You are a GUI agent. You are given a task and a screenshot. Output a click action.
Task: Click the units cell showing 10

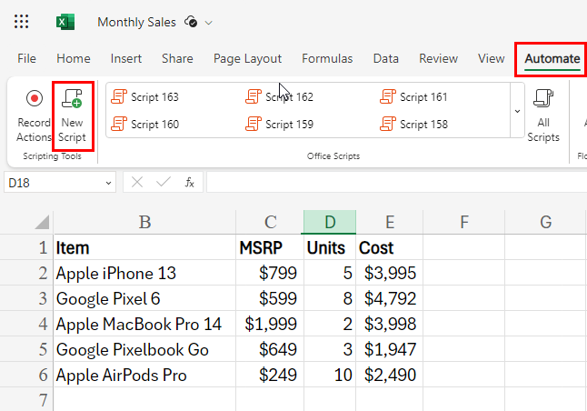pos(330,375)
